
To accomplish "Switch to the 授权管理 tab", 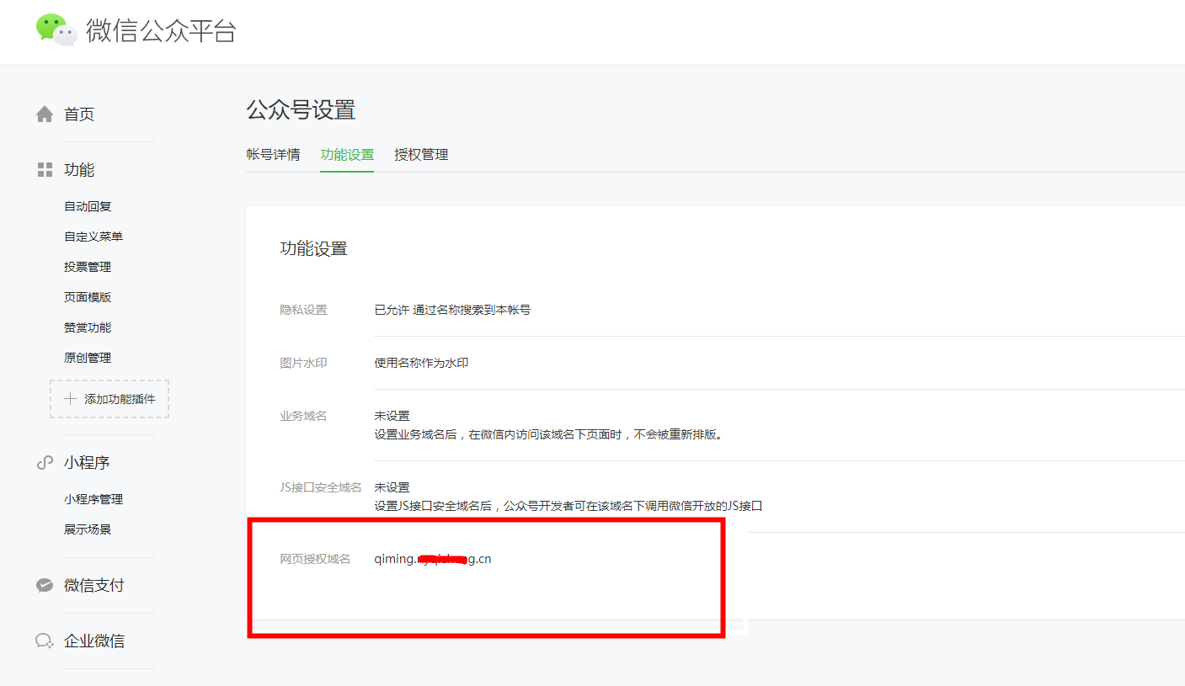I will 421,155.
